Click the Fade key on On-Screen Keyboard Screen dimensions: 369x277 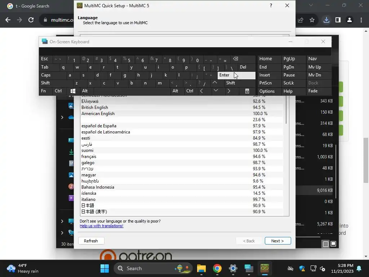point(319,91)
